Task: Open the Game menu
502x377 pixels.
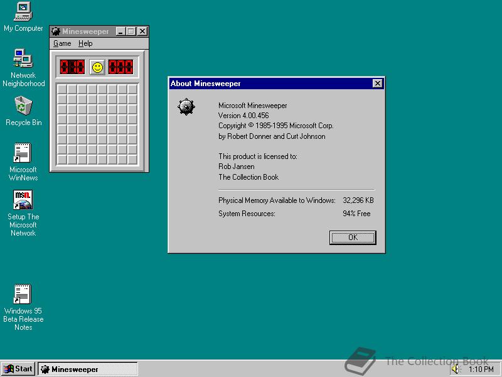Action: click(x=62, y=43)
